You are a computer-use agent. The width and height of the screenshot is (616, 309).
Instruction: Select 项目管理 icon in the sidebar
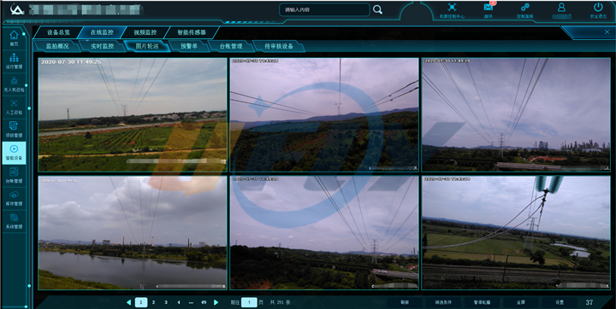[14, 130]
